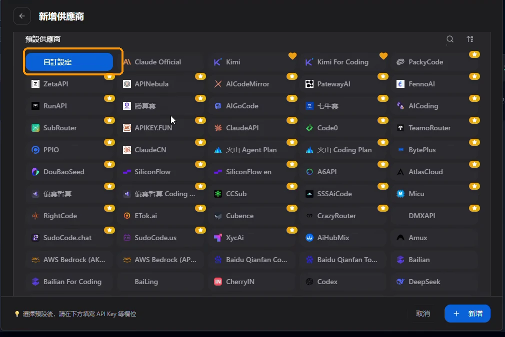The width and height of the screenshot is (505, 337).
Task: Click the Micu logo icon
Action: click(400, 194)
